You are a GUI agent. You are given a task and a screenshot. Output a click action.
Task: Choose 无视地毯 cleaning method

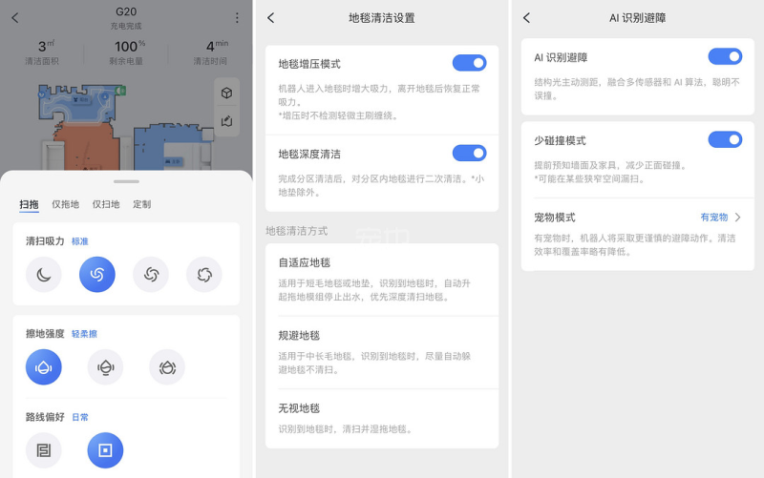pos(381,418)
